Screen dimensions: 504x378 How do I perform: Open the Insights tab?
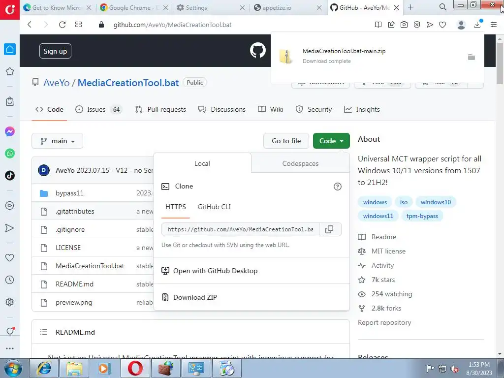coord(362,109)
